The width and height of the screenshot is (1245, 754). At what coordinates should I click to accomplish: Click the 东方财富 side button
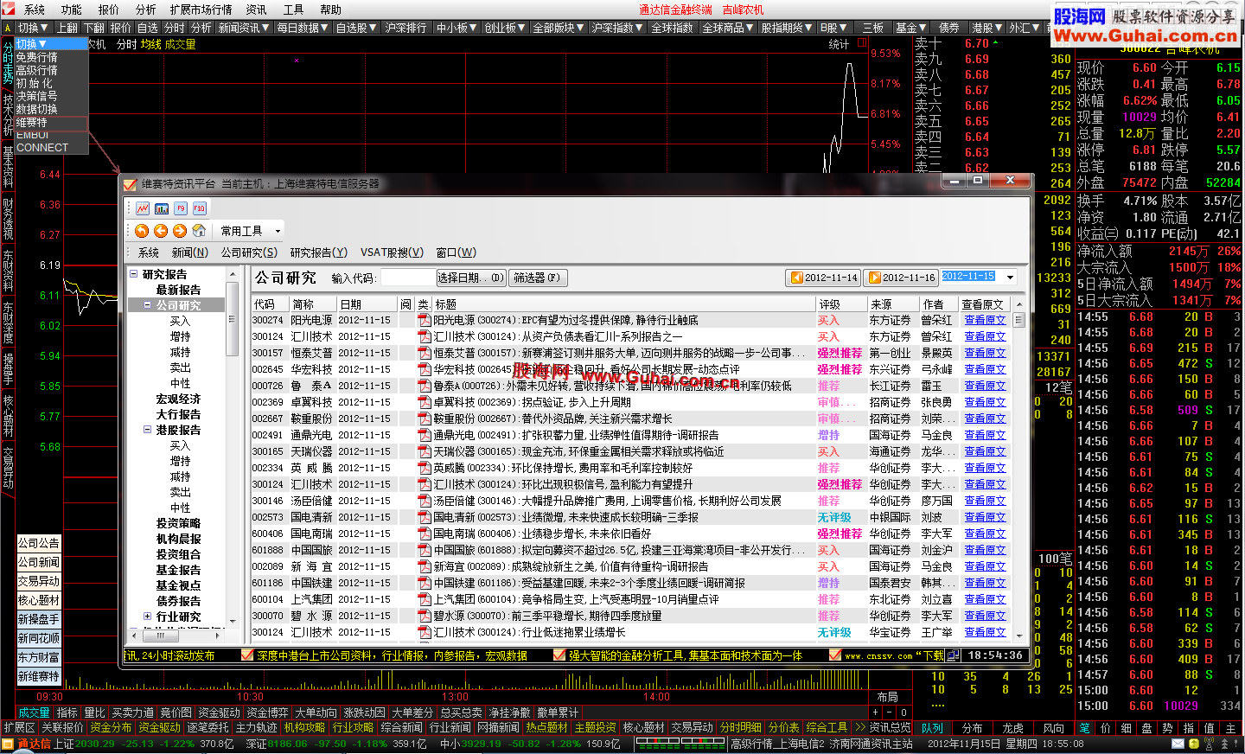39,657
